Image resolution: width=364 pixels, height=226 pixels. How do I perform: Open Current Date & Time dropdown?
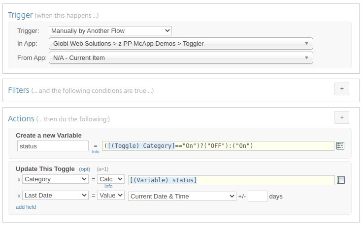click(182, 197)
